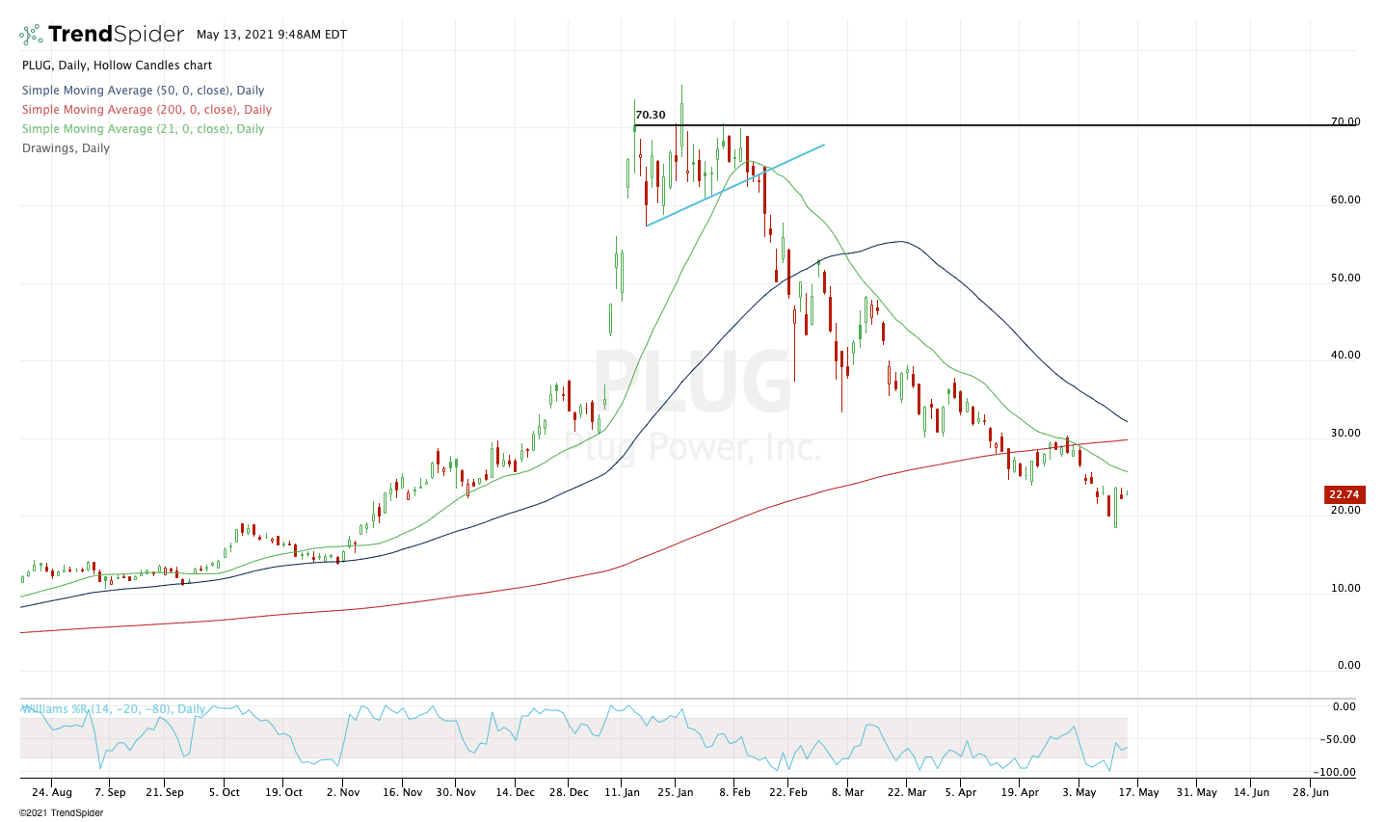Image resolution: width=1385 pixels, height=822 pixels.
Task: Click the 19. Apr date label
Action: click(x=1020, y=793)
